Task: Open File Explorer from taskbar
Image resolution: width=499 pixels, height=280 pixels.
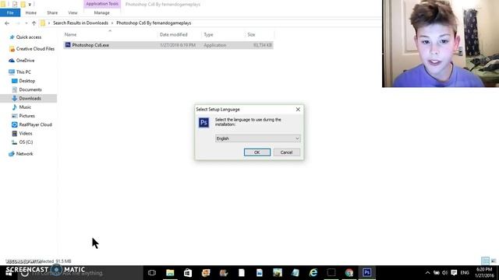Action: pos(170,273)
